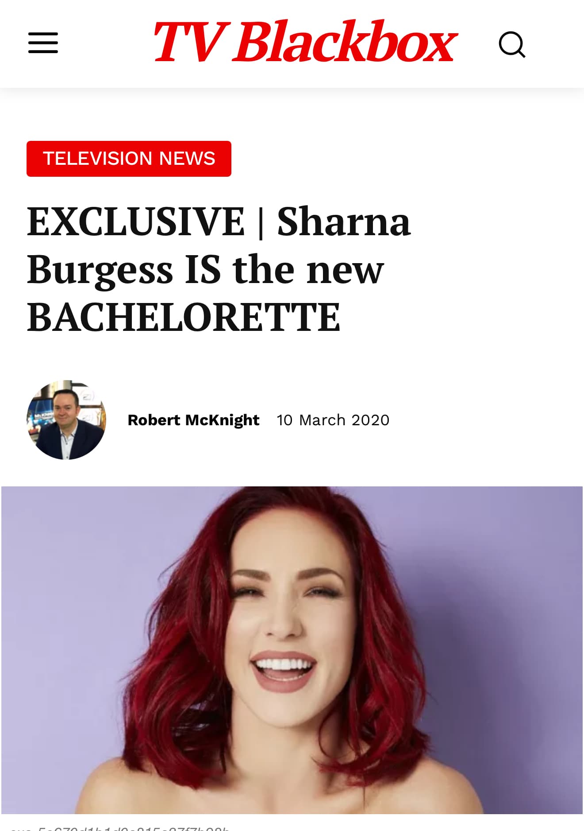584x831 pixels.
Task: Click the 10 March 2020 date
Action: (x=333, y=420)
